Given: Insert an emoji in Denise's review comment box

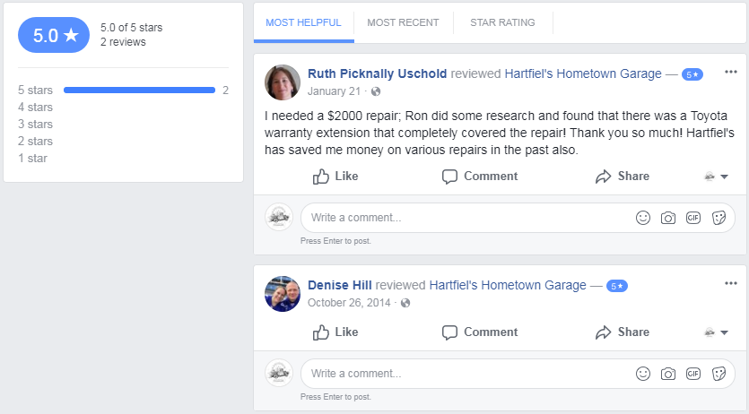Looking at the screenshot, I should (x=643, y=374).
